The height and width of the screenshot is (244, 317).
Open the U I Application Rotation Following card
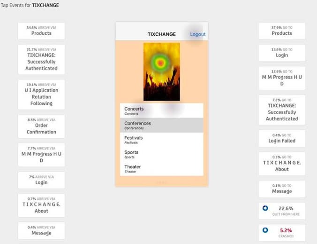[41, 94]
